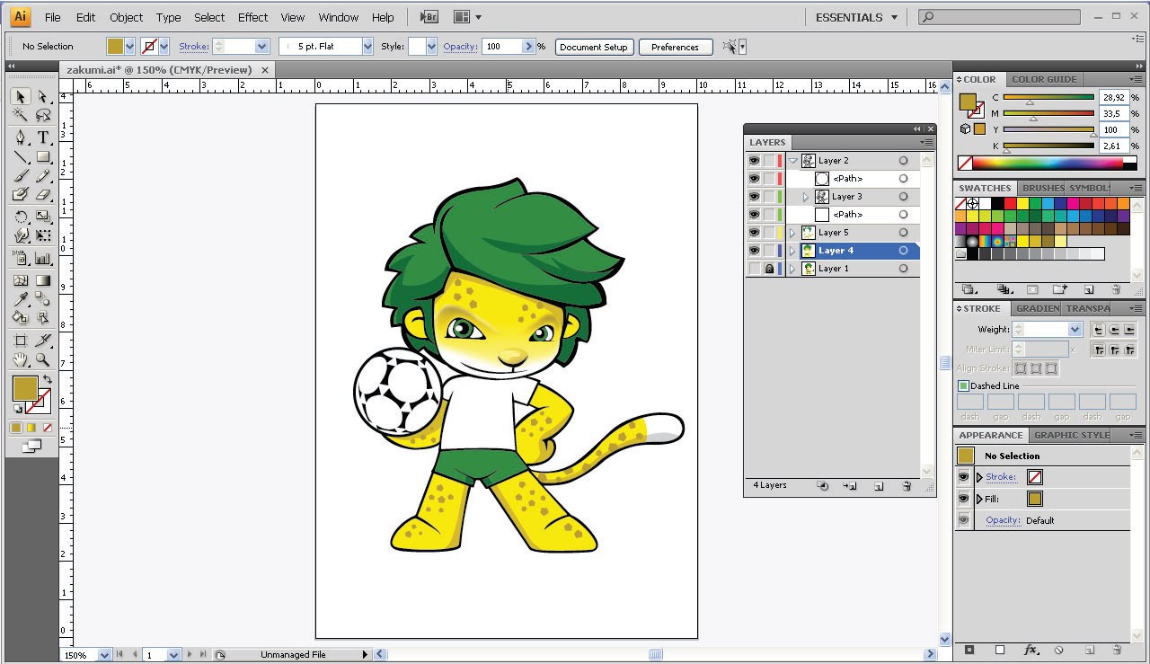Select the Hand tool
This screenshot has height=664, width=1150.
point(21,359)
